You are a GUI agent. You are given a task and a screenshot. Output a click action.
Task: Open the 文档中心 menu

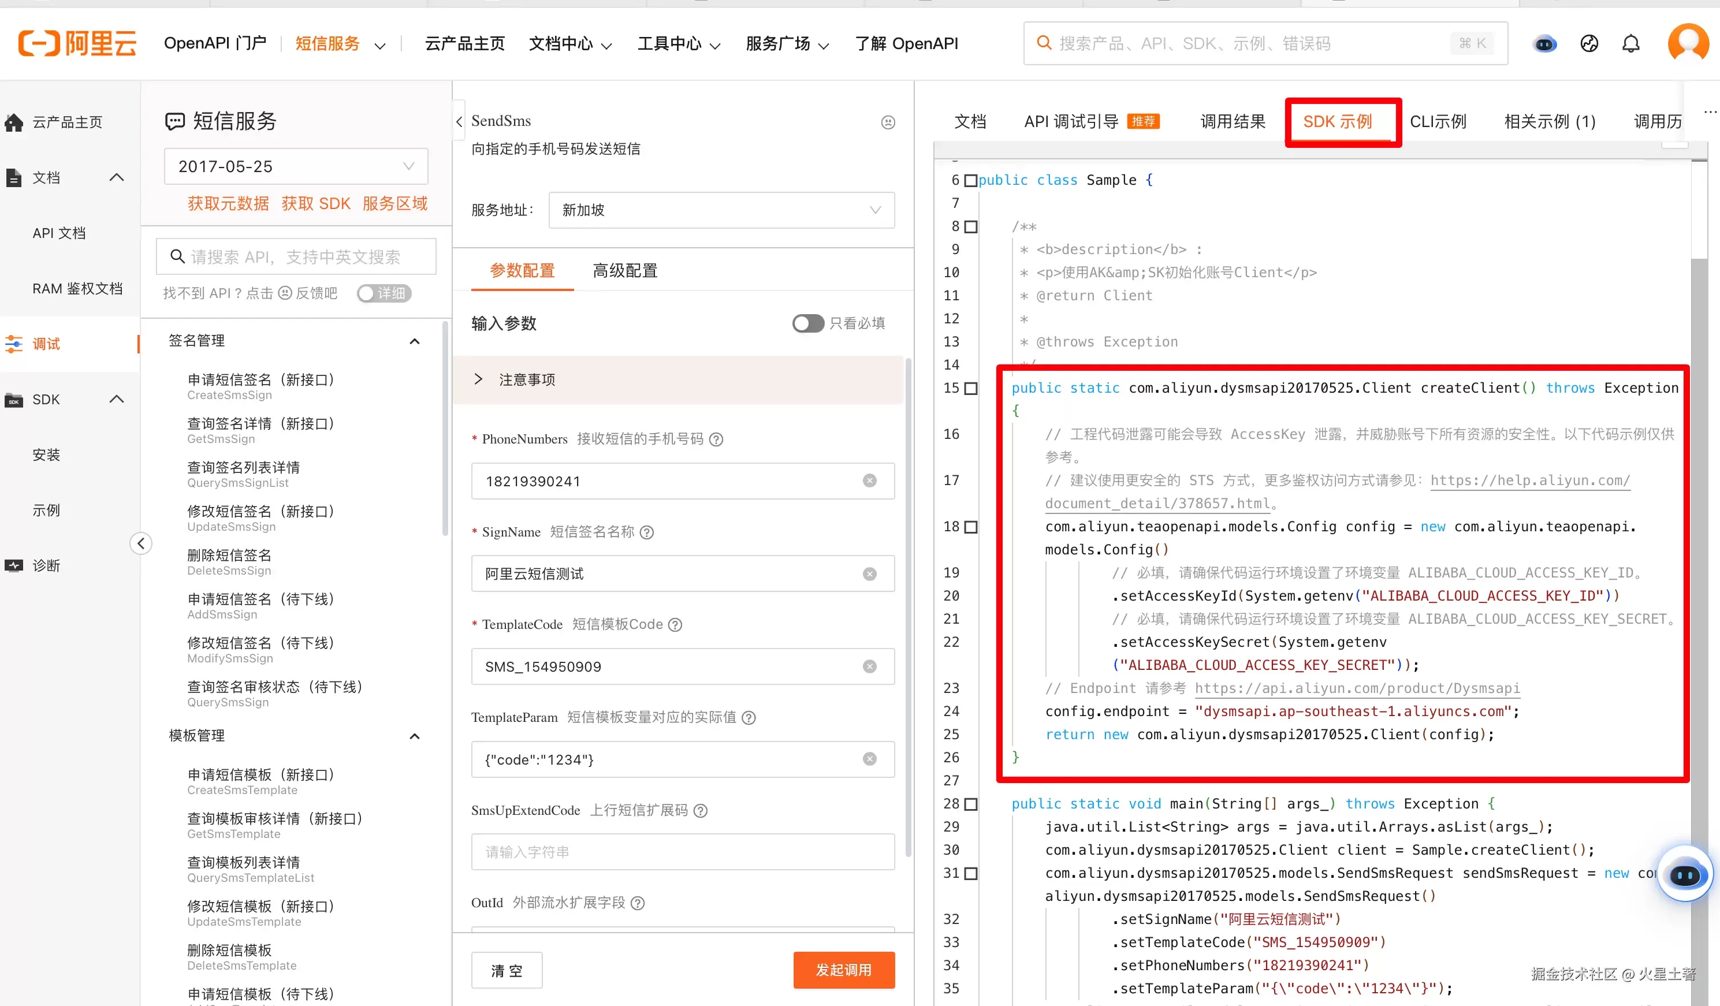[571, 44]
